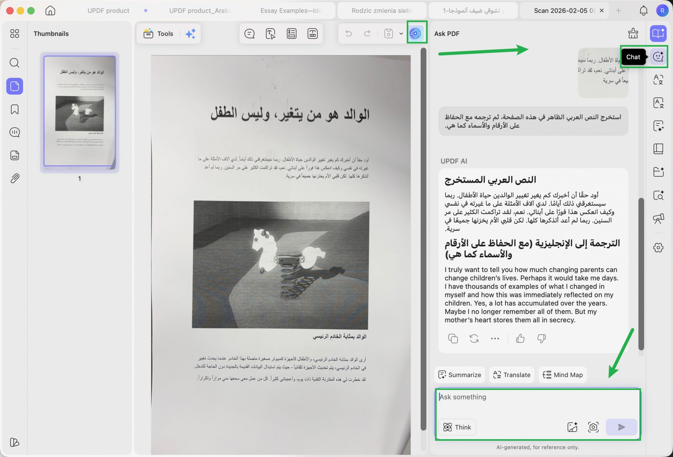
Task: Open the AI summarize note icon in sidebar
Action: coord(658,126)
